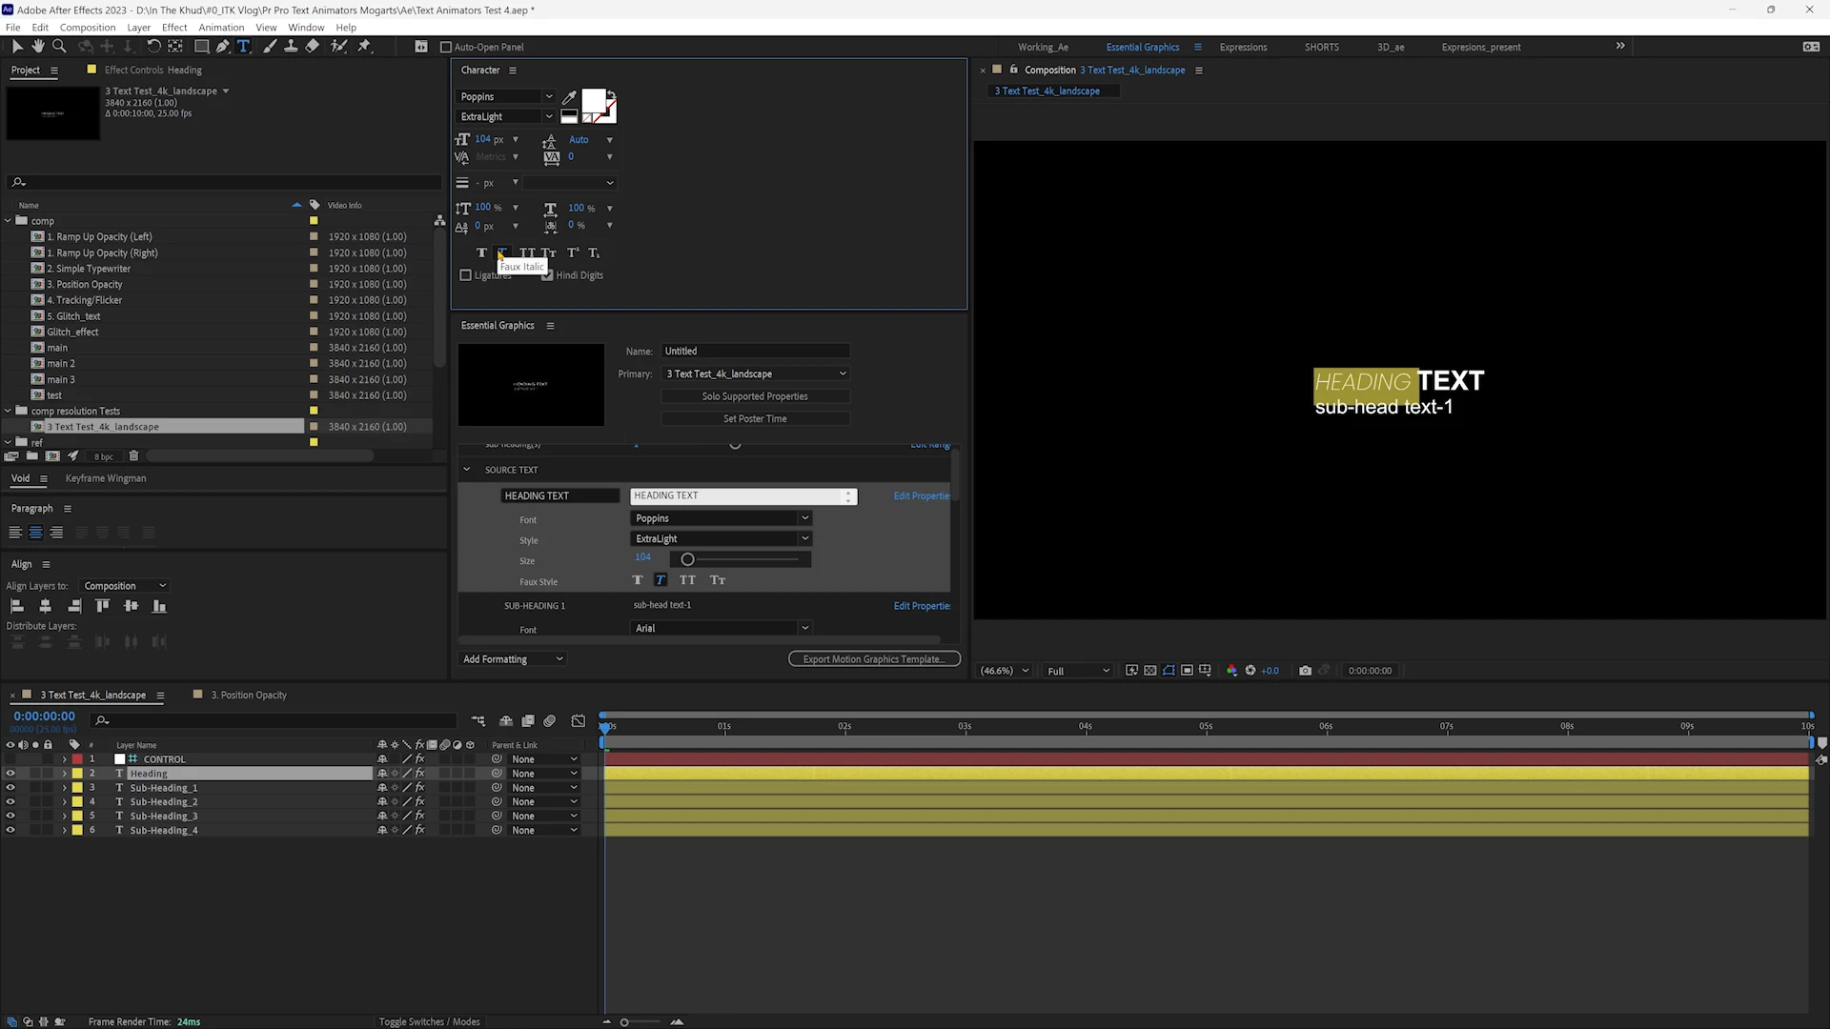Click Solo Supported Properties button

755,396
